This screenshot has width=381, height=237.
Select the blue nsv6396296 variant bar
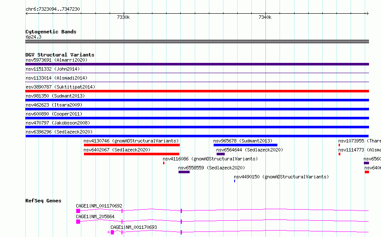point(197,136)
